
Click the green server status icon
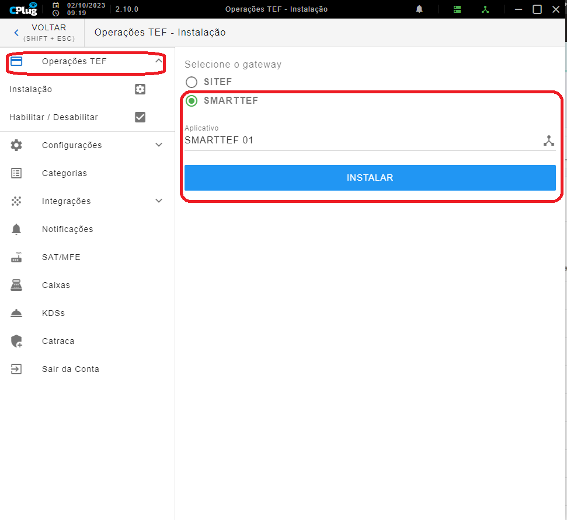click(x=457, y=9)
